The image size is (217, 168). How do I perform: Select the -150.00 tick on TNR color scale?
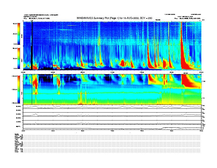[x=14, y=103]
